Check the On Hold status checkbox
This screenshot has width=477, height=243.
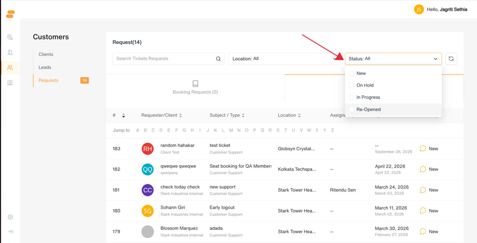pyautogui.click(x=351, y=85)
